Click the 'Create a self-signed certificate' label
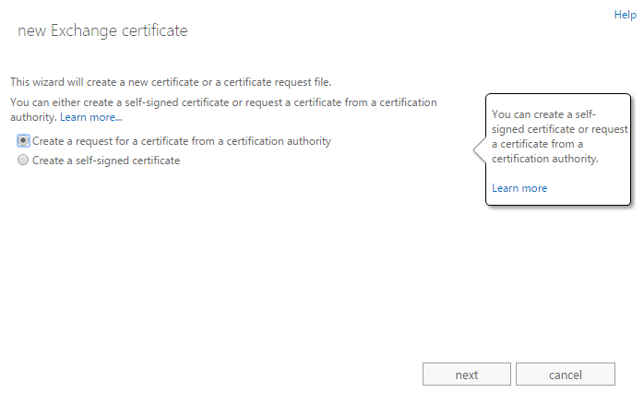 pos(106,161)
